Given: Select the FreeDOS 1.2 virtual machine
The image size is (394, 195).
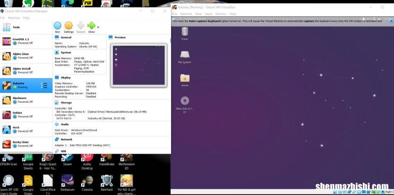Looking at the screenshot, I should click(x=26, y=41).
